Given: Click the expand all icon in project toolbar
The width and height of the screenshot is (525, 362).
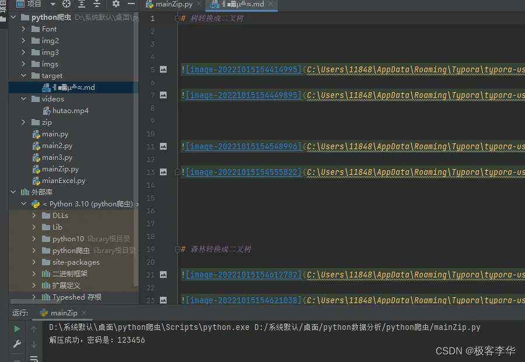Looking at the screenshot, I should click(x=81, y=4).
